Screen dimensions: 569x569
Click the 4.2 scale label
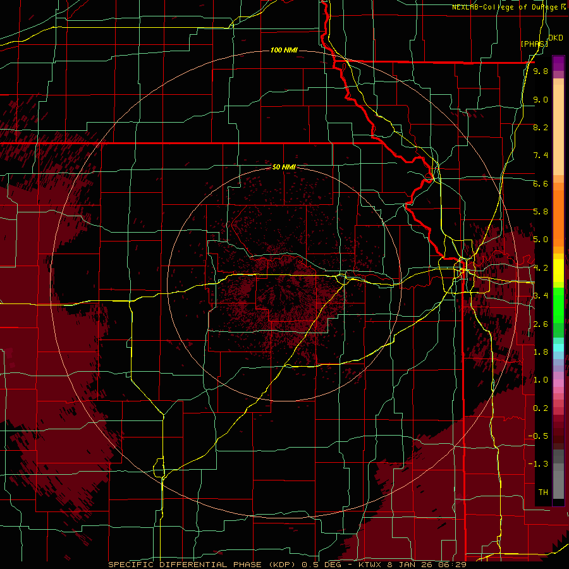point(541,268)
